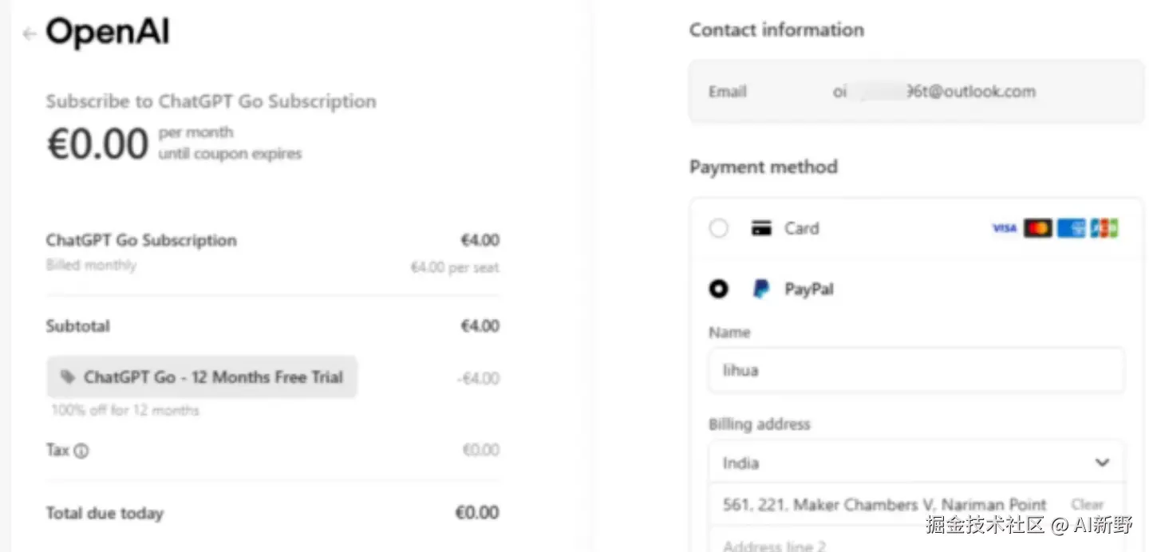Click the coupon tag icon
This screenshot has width=1149, height=552.
coord(68,377)
